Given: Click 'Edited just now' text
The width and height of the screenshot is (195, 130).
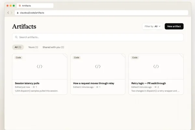Looking at the screenshot, I should point(22,87).
